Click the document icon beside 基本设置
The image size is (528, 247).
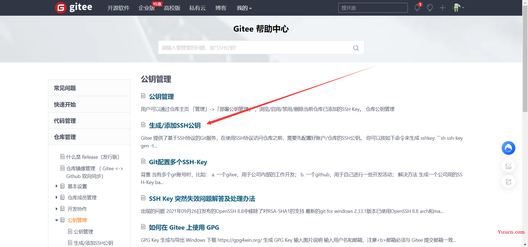pyautogui.click(x=62, y=186)
